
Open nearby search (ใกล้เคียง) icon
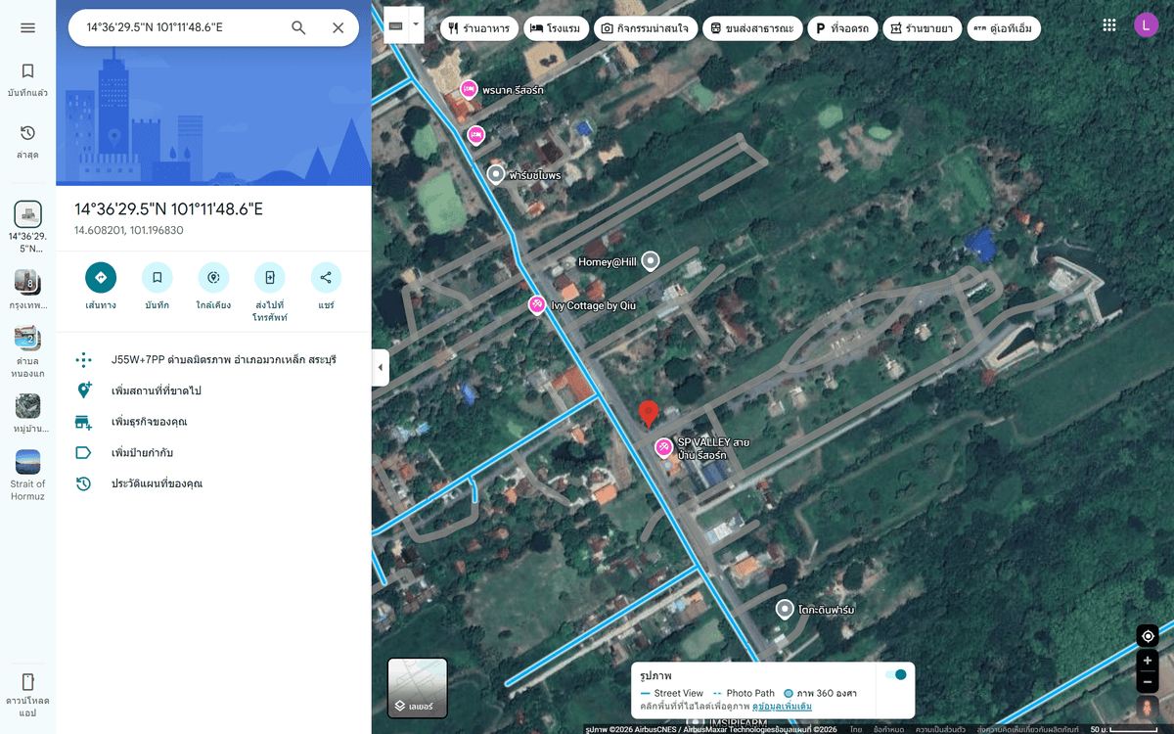(x=213, y=278)
